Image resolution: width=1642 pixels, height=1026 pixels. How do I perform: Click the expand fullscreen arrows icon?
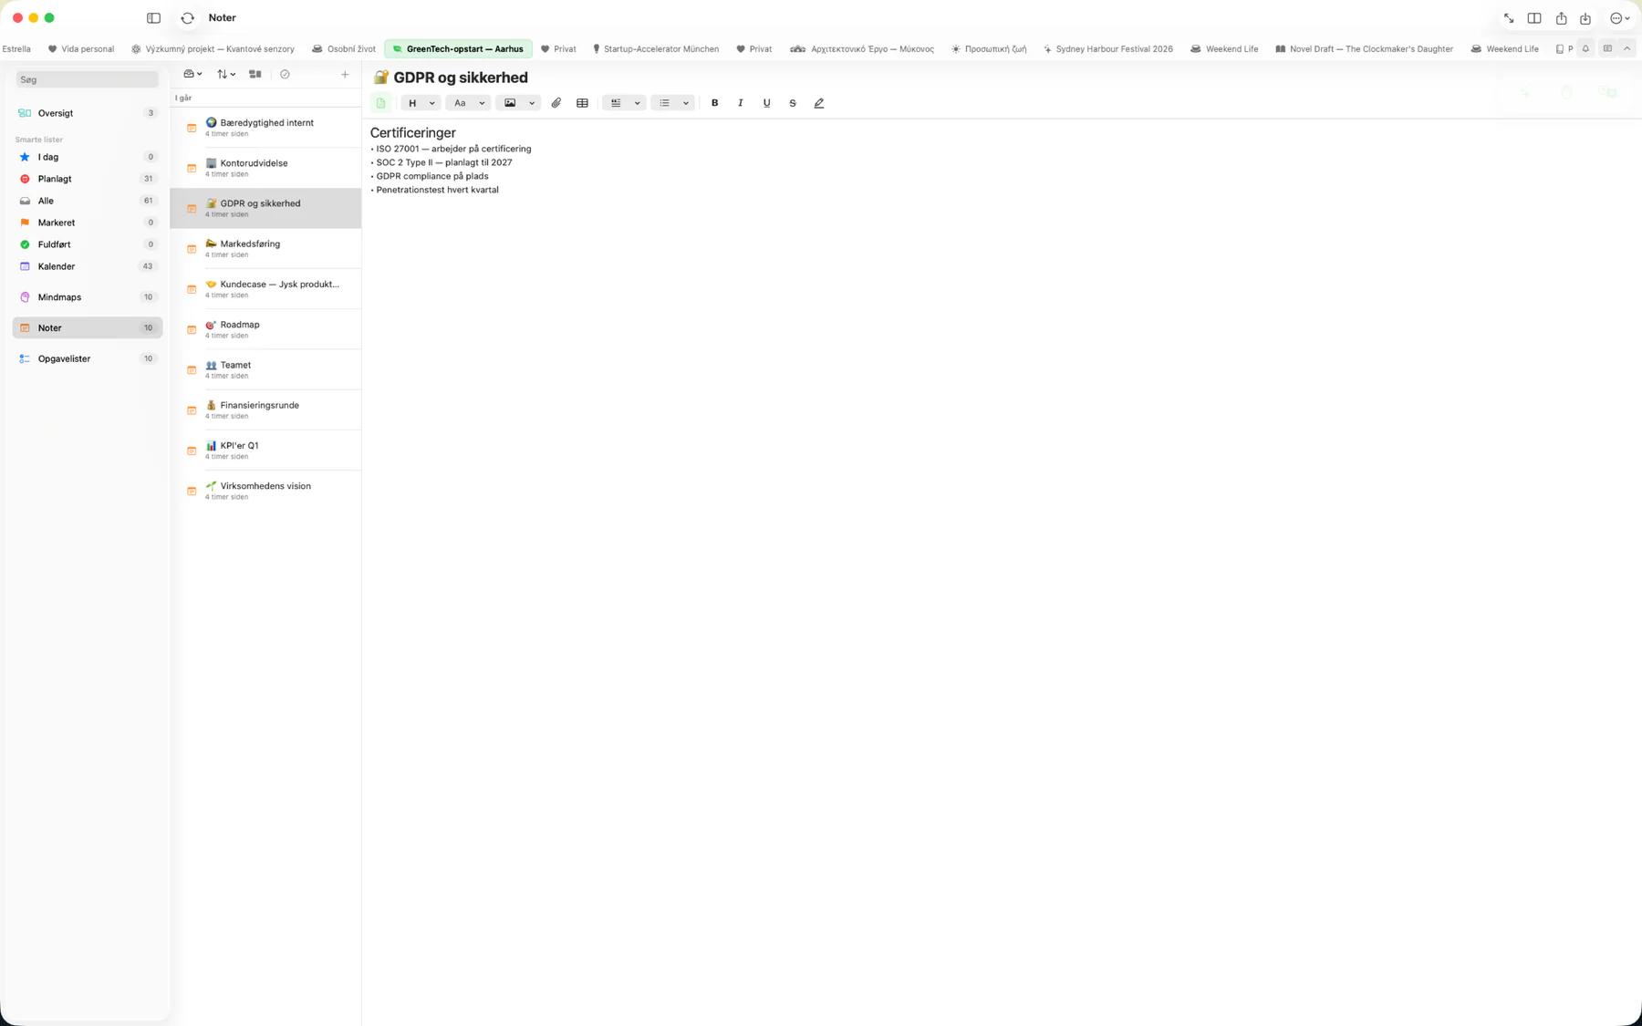pos(1509,18)
